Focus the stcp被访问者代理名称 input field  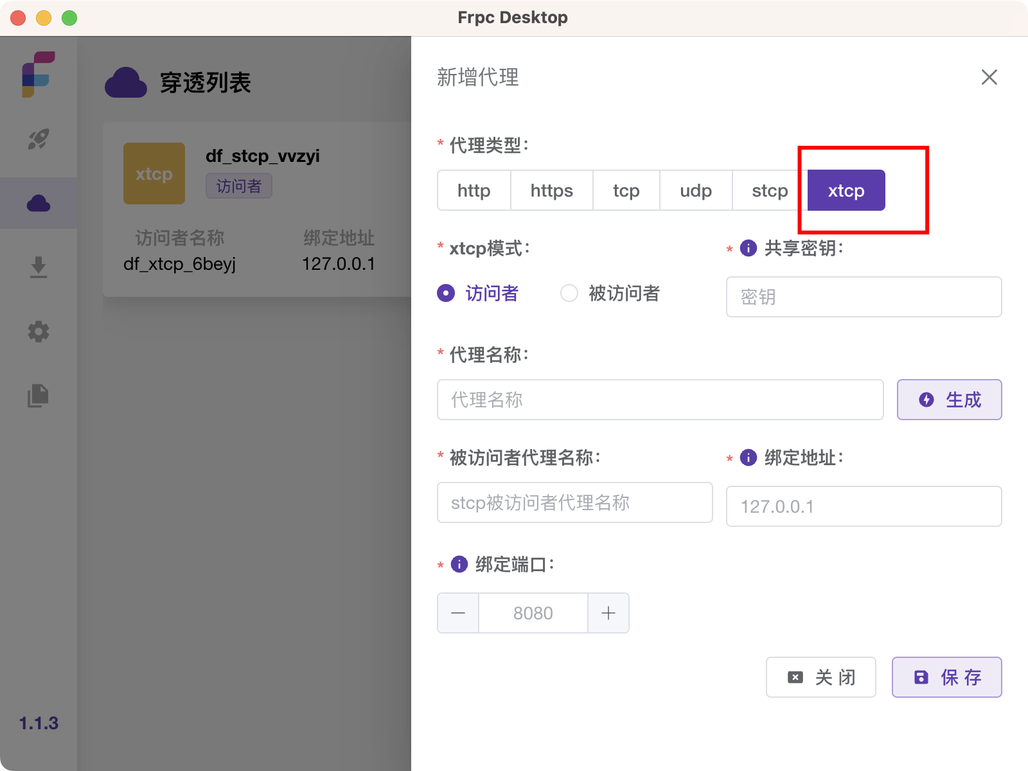[x=575, y=502]
